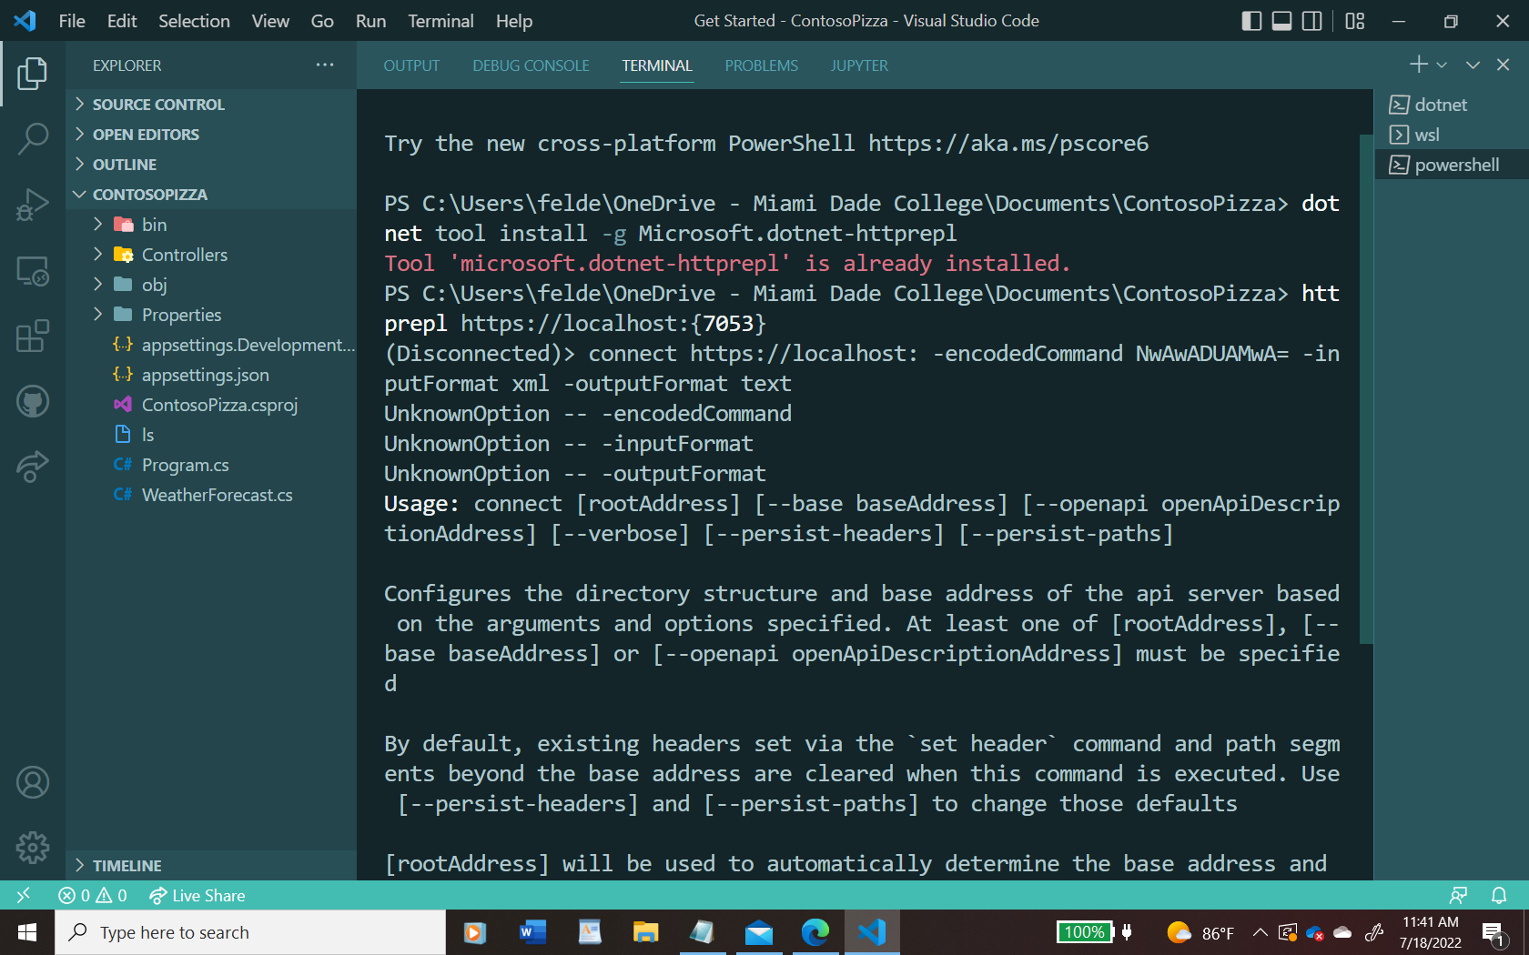Switch to the JUPYTER tab
Image resolution: width=1529 pixels, height=955 pixels.
click(859, 65)
